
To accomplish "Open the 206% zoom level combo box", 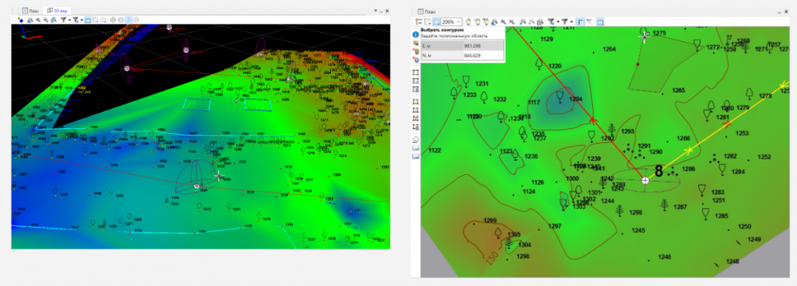I will (x=451, y=22).
